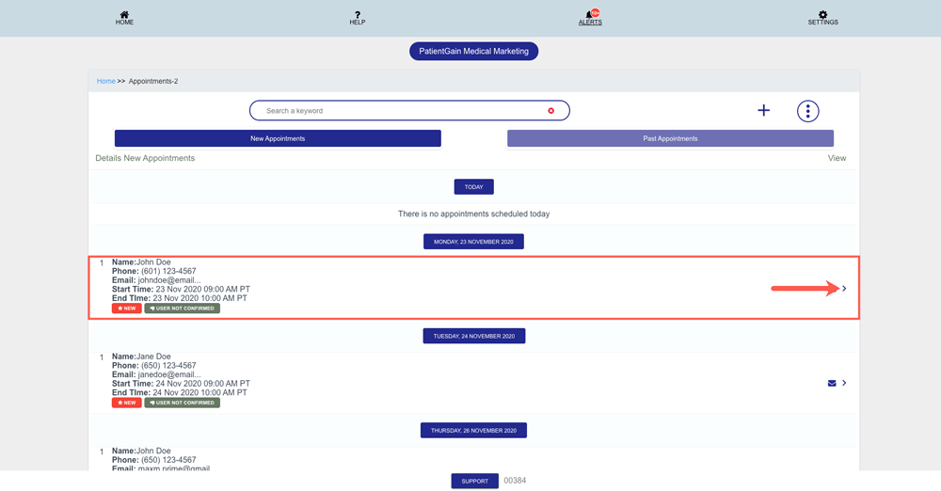
Task: Click no appointments scheduled today message
Action: click(473, 214)
